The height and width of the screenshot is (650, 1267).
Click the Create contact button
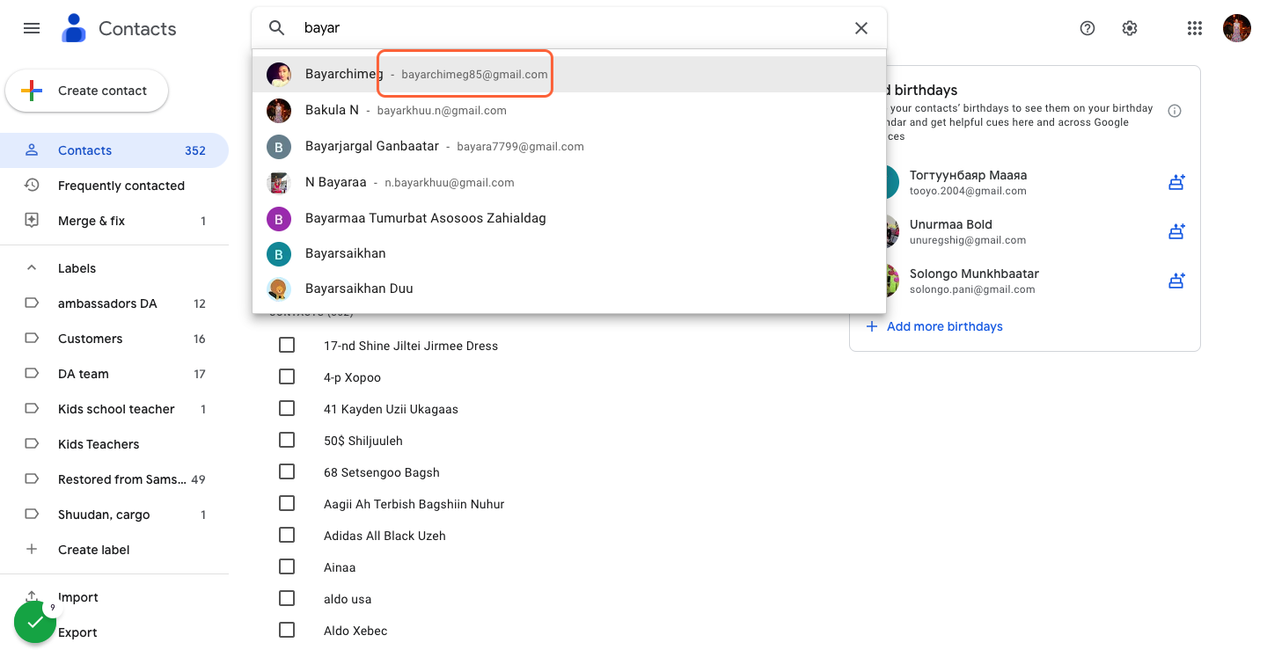[86, 91]
